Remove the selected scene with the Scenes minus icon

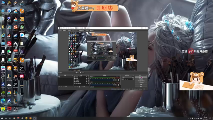[61, 87]
